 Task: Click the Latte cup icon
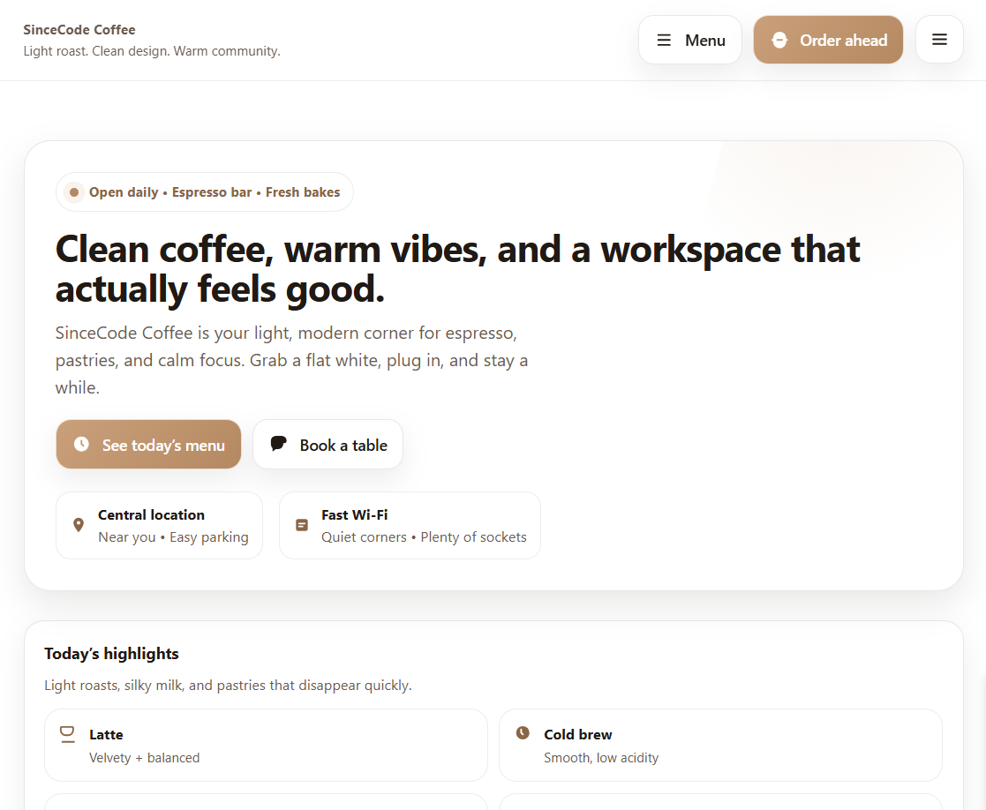click(67, 734)
